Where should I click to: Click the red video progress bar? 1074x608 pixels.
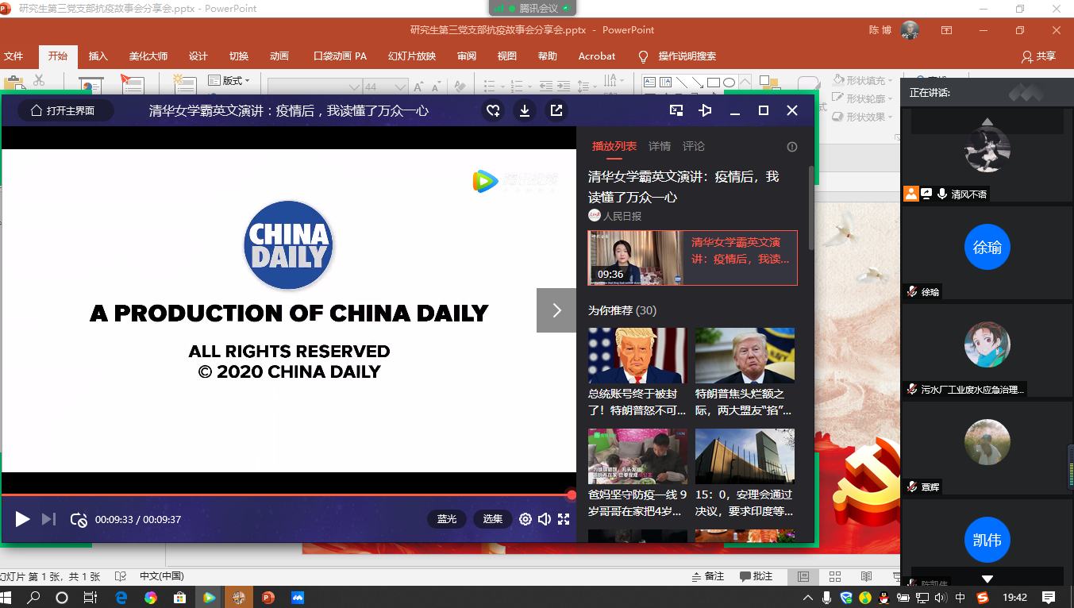tap(286, 494)
